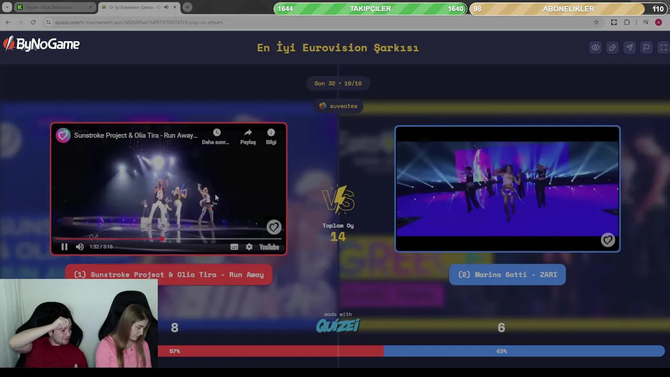Click the webcam overlay of the streamers
Screen dimensions: 670x377
[79, 324]
